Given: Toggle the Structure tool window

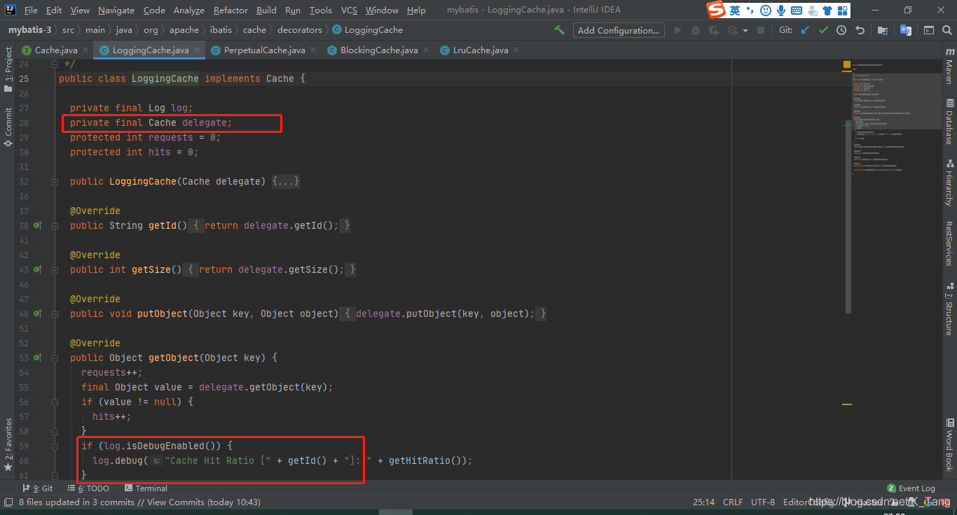Looking at the screenshot, I should (x=950, y=308).
